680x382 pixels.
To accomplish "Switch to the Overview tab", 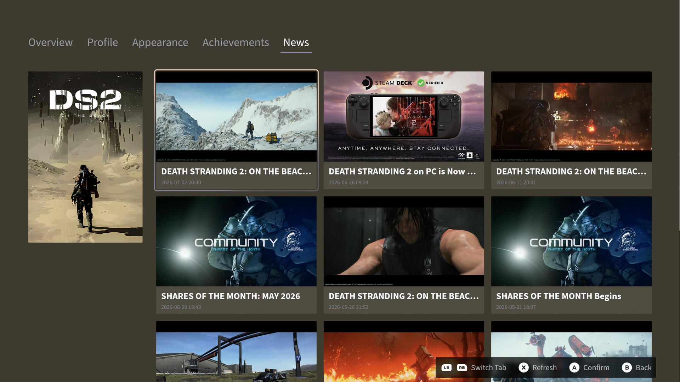I will pyautogui.click(x=50, y=42).
